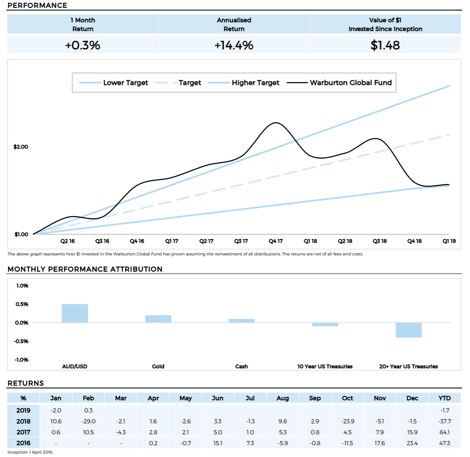Click the Q1 19 axis label

pyautogui.click(x=449, y=241)
